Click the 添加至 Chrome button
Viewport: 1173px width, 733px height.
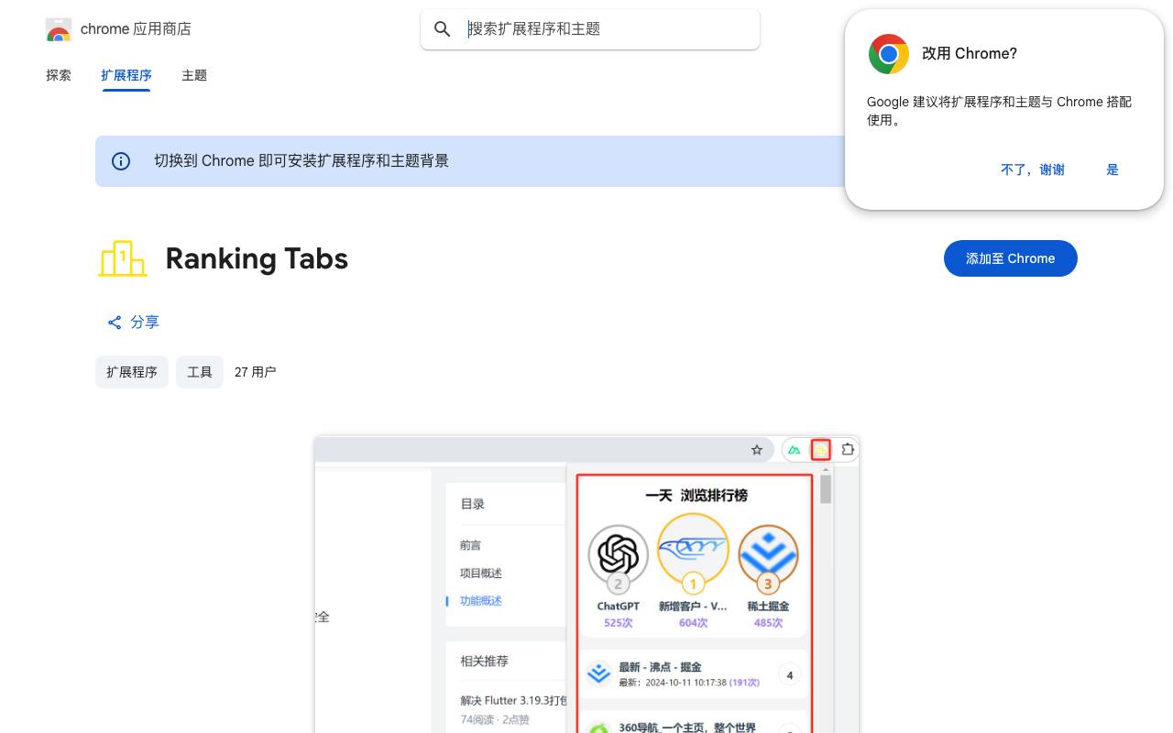1011,258
